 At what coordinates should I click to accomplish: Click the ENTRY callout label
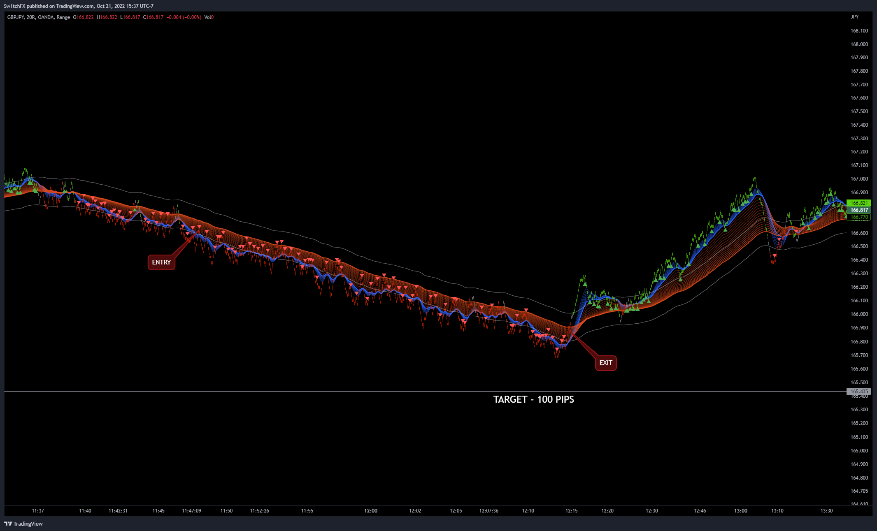click(x=161, y=262)
